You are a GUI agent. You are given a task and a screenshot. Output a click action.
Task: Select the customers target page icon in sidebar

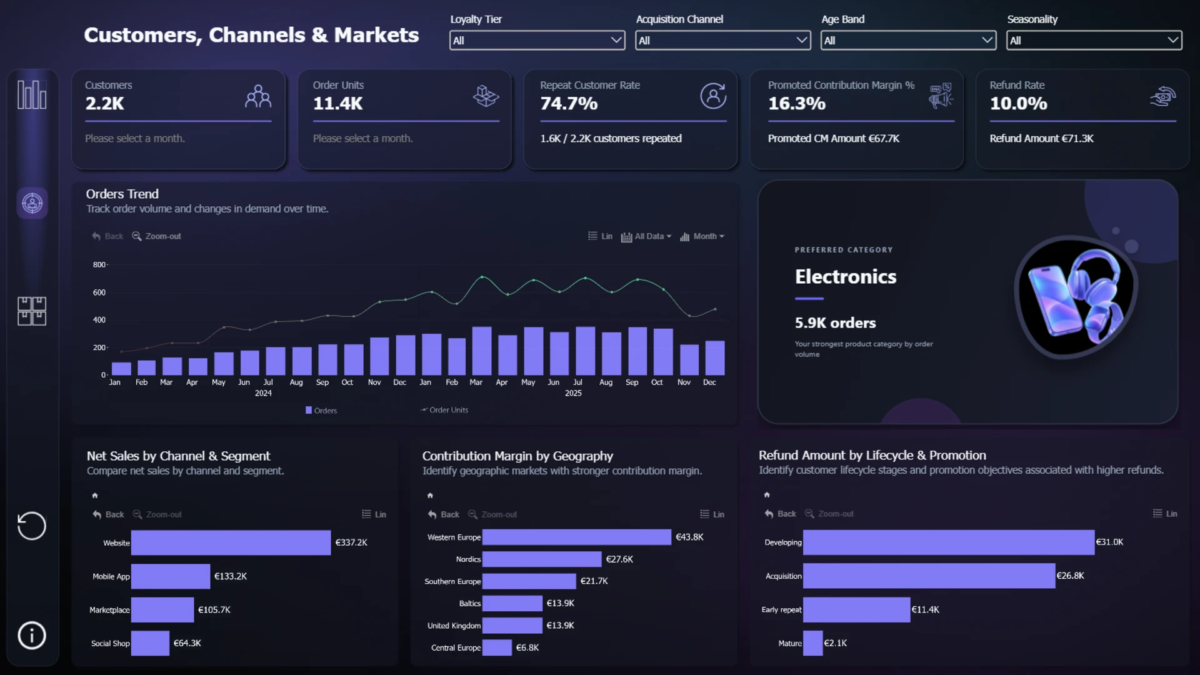[x=32, y=203]
